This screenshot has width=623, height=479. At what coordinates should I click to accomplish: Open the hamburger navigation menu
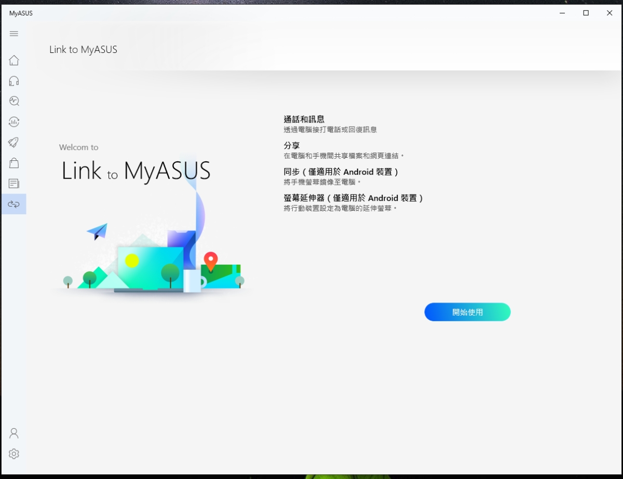pyautogui.click(x=14, y=34)
